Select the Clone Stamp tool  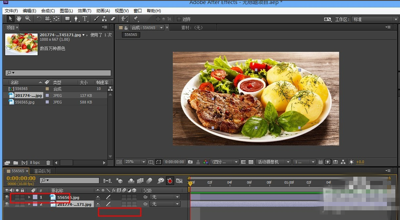pos(104,19)
